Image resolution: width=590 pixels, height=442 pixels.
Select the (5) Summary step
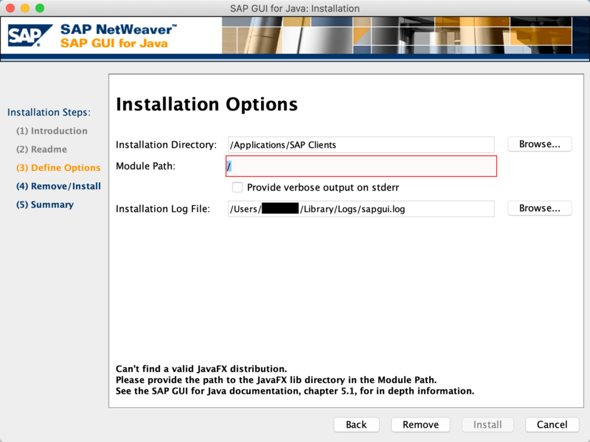45,205
